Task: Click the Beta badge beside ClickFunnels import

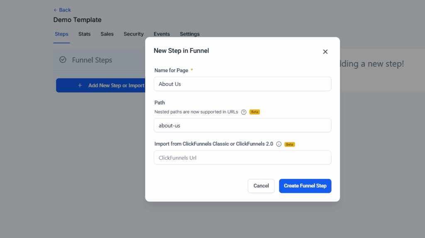Action: click(x=289, y=144)
